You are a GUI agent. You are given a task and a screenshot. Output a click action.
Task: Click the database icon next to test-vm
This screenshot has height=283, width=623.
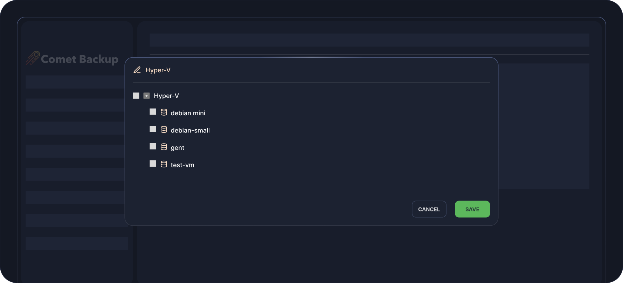[x=164, y=164]
